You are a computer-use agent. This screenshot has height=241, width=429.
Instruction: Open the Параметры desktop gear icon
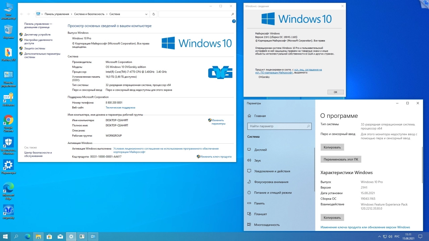click(x=8, y=167)
